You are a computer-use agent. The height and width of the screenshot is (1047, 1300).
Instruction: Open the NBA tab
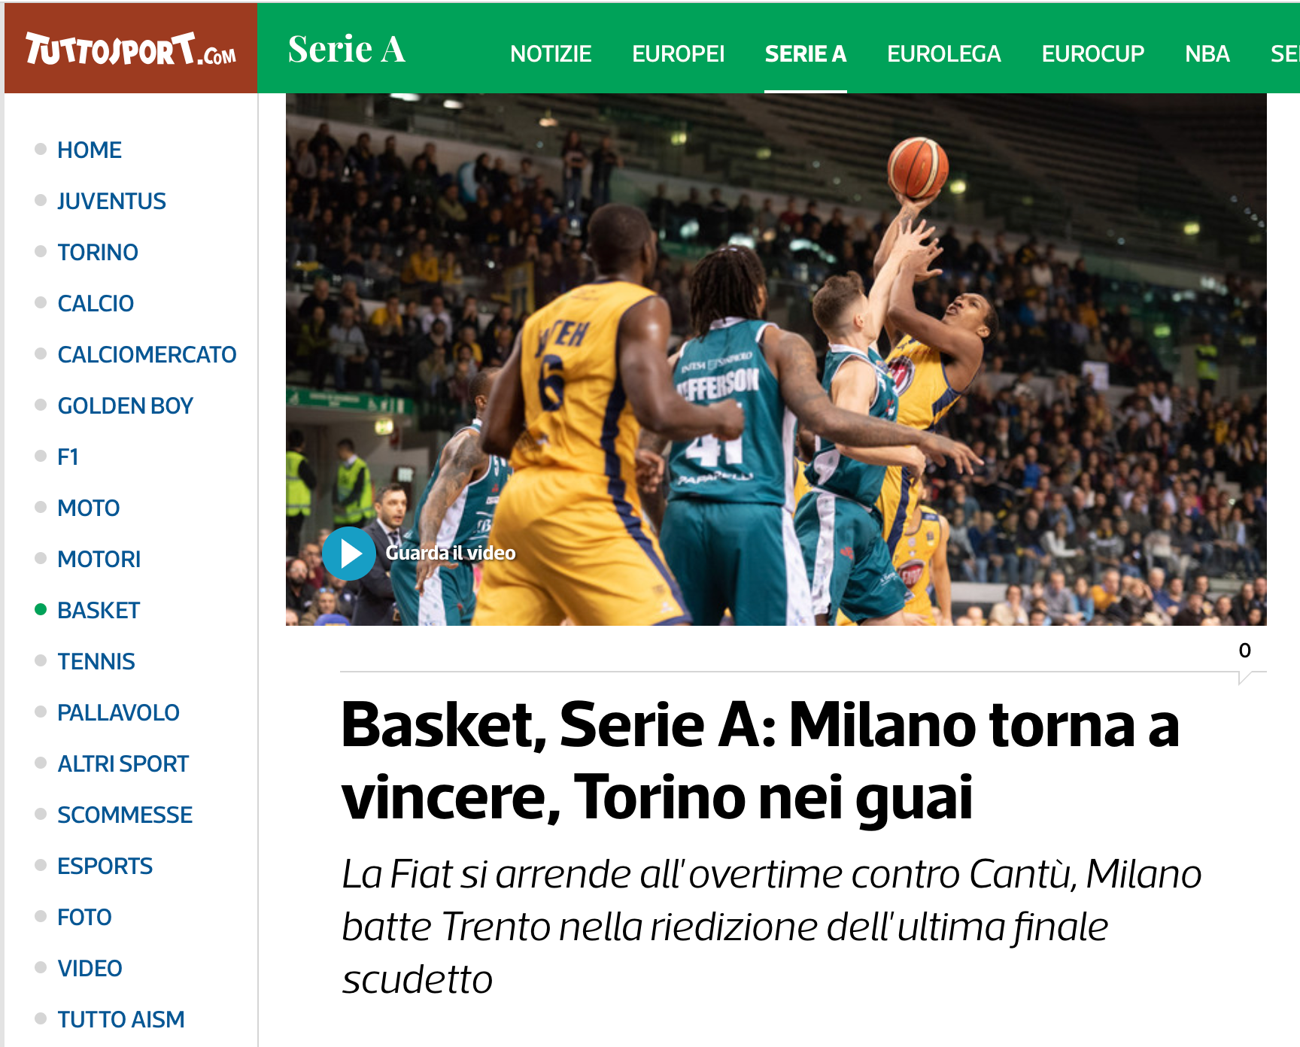1207,54
